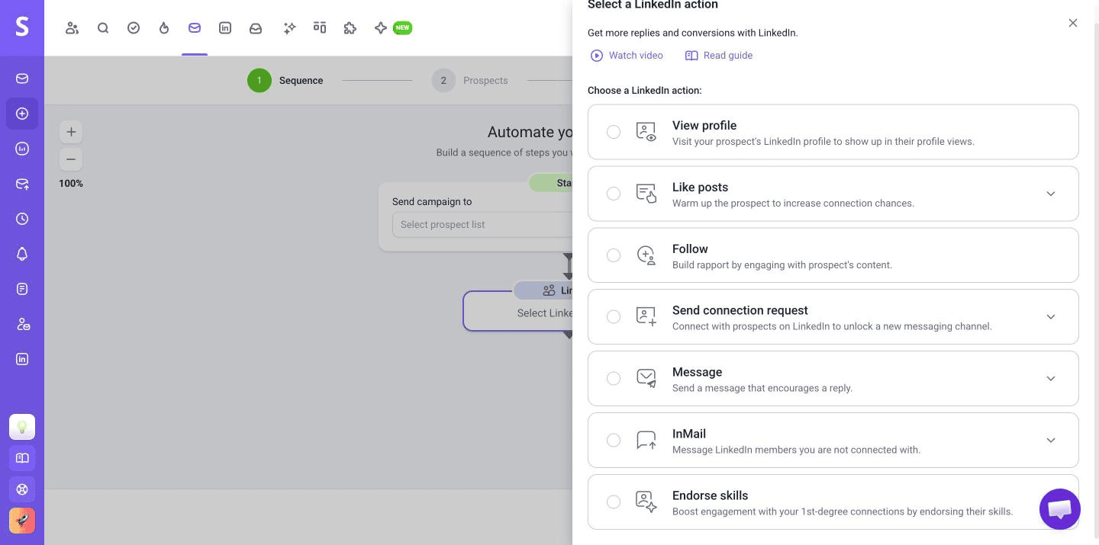Click the bell notifications icon in sidebar
Image resolution: width=1099 pixels, height=545 pixels.
tap(22, 254)
